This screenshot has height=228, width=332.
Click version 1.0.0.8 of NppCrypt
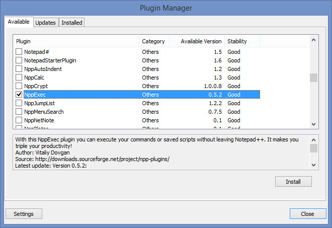tap(213, 86)
